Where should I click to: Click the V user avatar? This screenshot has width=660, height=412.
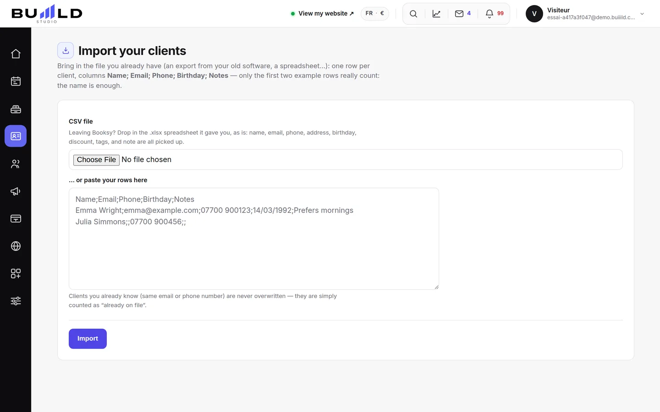534,14
